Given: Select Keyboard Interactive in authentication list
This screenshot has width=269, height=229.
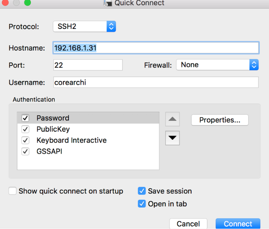Looking at the screenshot, I should pos(71,141).
